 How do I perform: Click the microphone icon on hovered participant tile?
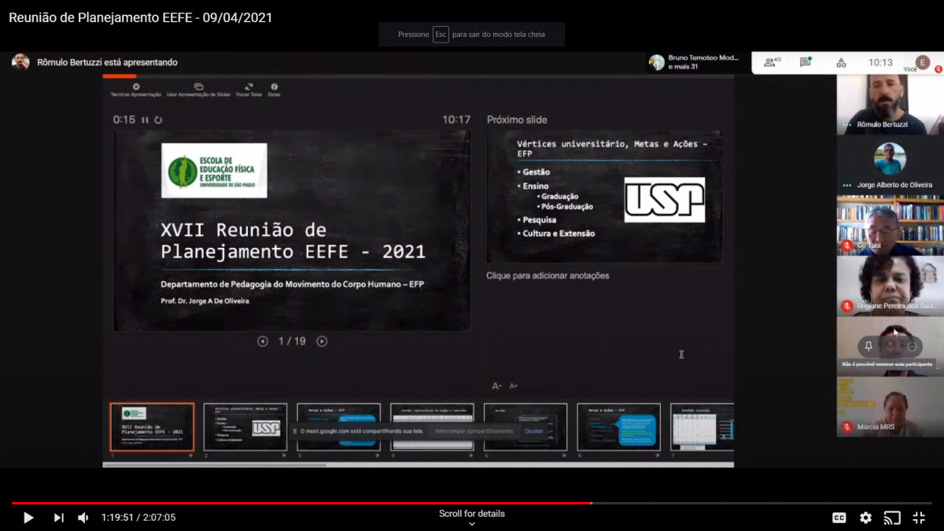coord(891,346)
